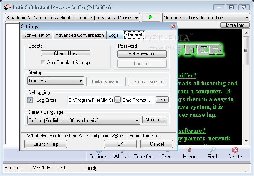254x176 pixels.
Task: Start sniffing with the green play button
Action: click(x=151, y=17)
